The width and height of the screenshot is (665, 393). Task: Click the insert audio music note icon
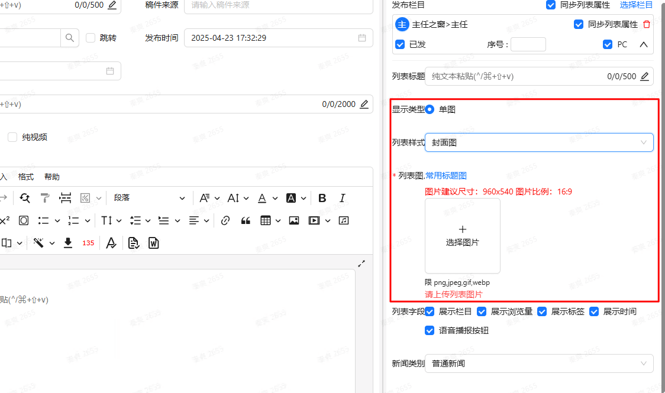tap(344, 220)
